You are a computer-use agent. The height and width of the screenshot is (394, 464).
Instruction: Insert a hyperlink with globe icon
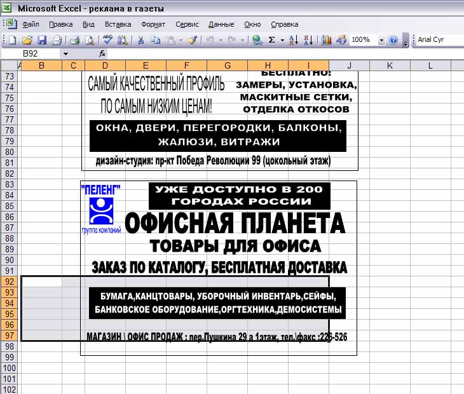[257, 40]
